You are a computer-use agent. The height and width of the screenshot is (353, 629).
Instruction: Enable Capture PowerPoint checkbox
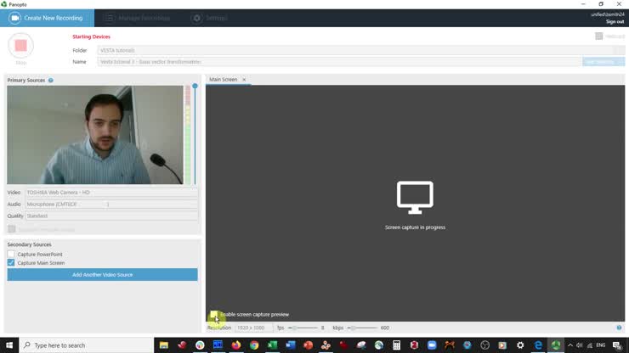click(11, 255)
